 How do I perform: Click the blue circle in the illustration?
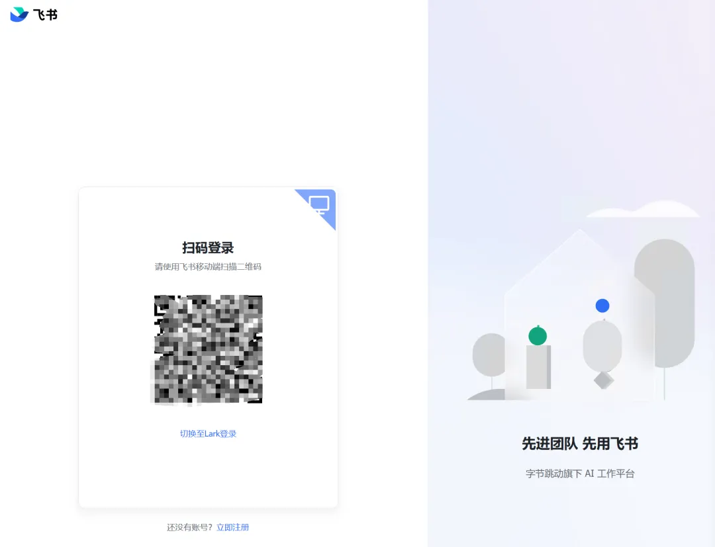point(602,306)
